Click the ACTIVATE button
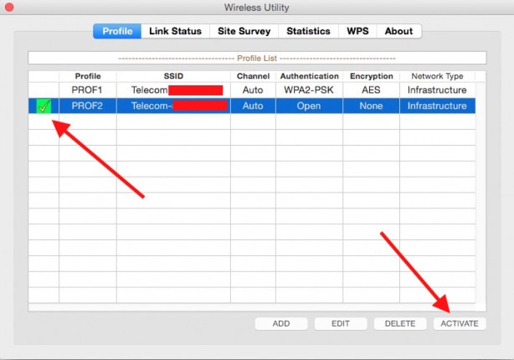514x360 pixels. [460, 324]
